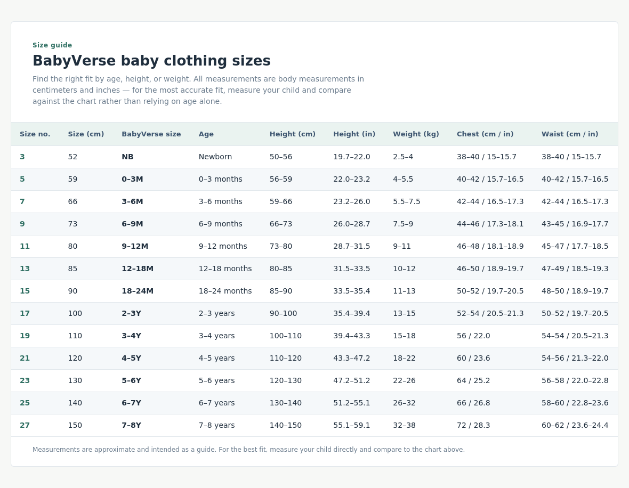The image size is (629, 488).
Task: Click size number '13'
Action: (x=25, y=269)
